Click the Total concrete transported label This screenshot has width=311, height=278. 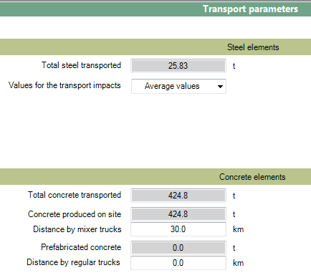(75, 195)
